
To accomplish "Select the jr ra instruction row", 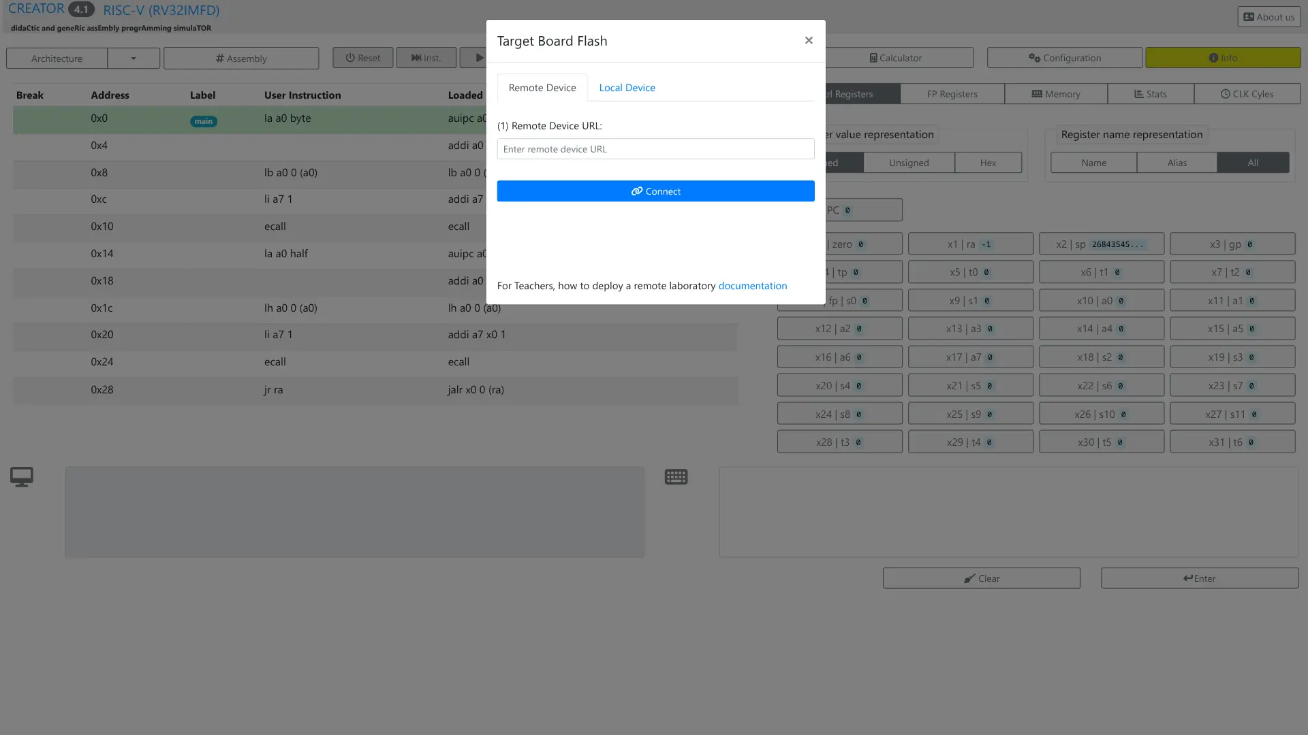I will [375, 390].
